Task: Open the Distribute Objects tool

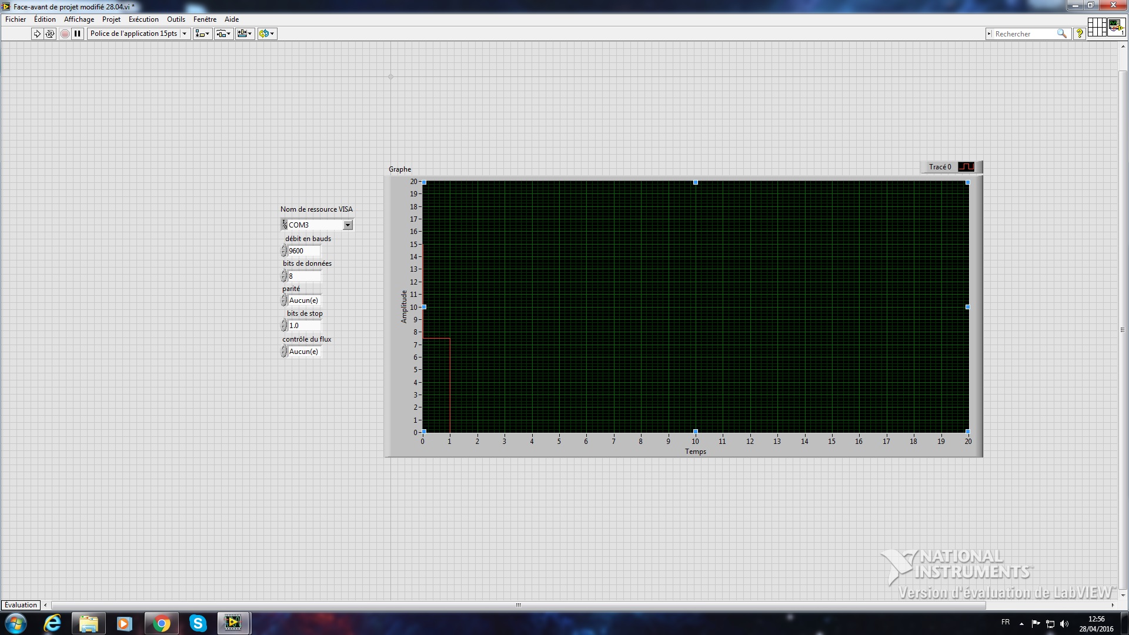Action: click(x=223, y=34)
